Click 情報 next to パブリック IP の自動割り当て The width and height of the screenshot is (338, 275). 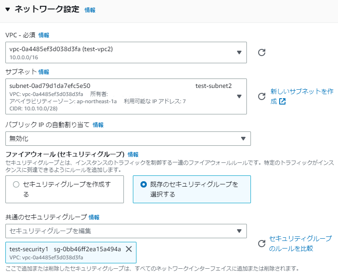coord(98,125)
